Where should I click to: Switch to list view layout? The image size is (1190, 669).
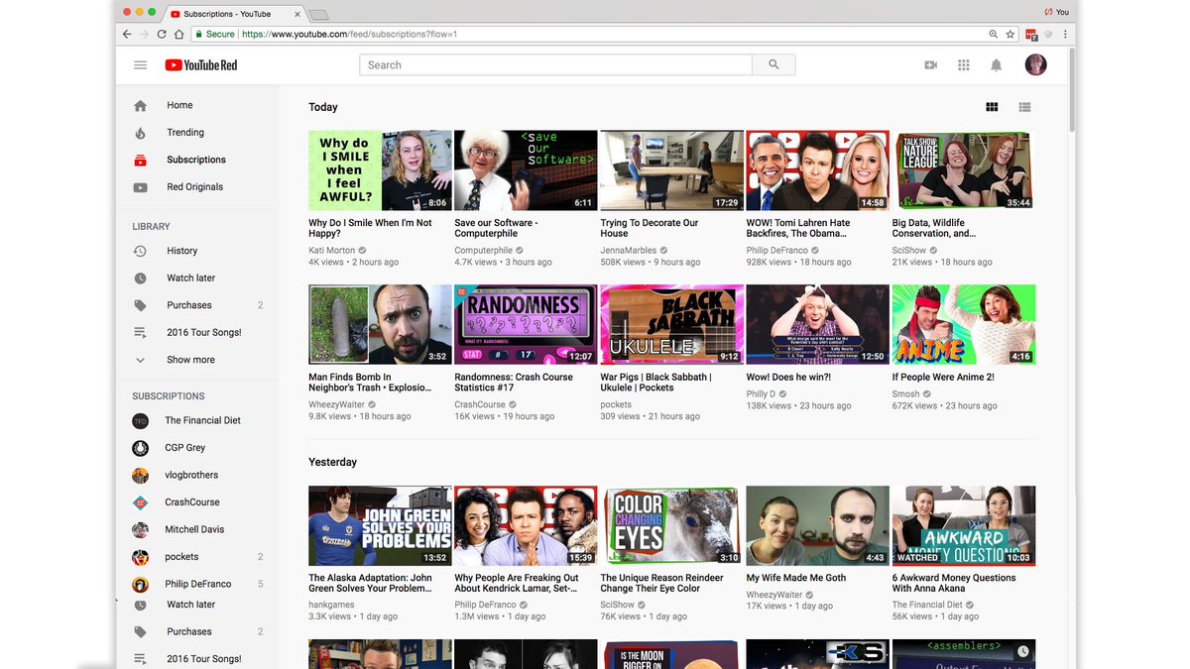1024,107
